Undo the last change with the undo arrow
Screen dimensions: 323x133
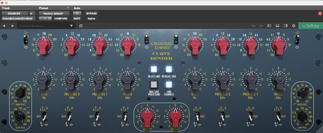(x=253, y=26)
